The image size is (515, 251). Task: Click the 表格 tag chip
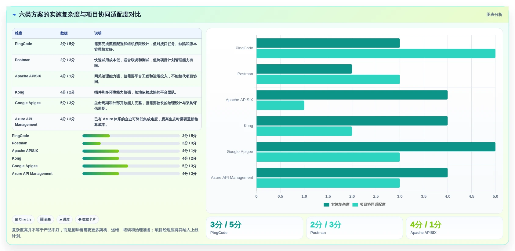point(45,219)
